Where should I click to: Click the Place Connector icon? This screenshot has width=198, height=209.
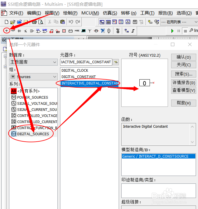[109, 31]
